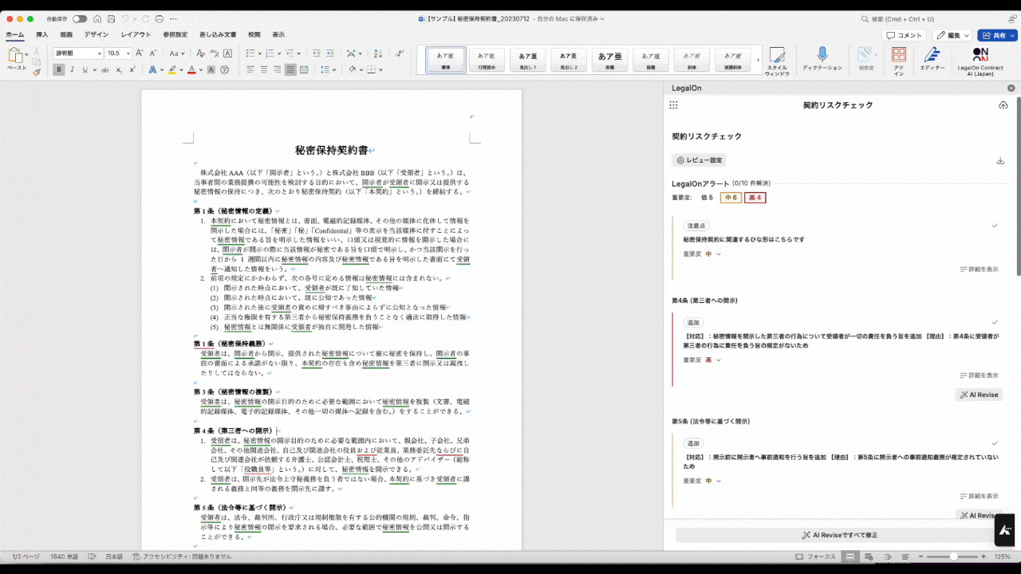Open the Review (校閲) ribbon tab

[x=254, y=35]
